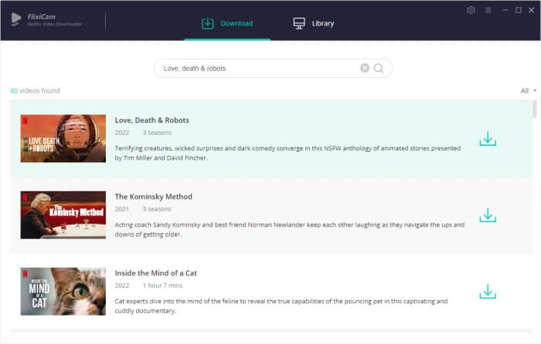Select the Download tab
The width and height of the screenshot is (541, 344).
pos(227,23)
